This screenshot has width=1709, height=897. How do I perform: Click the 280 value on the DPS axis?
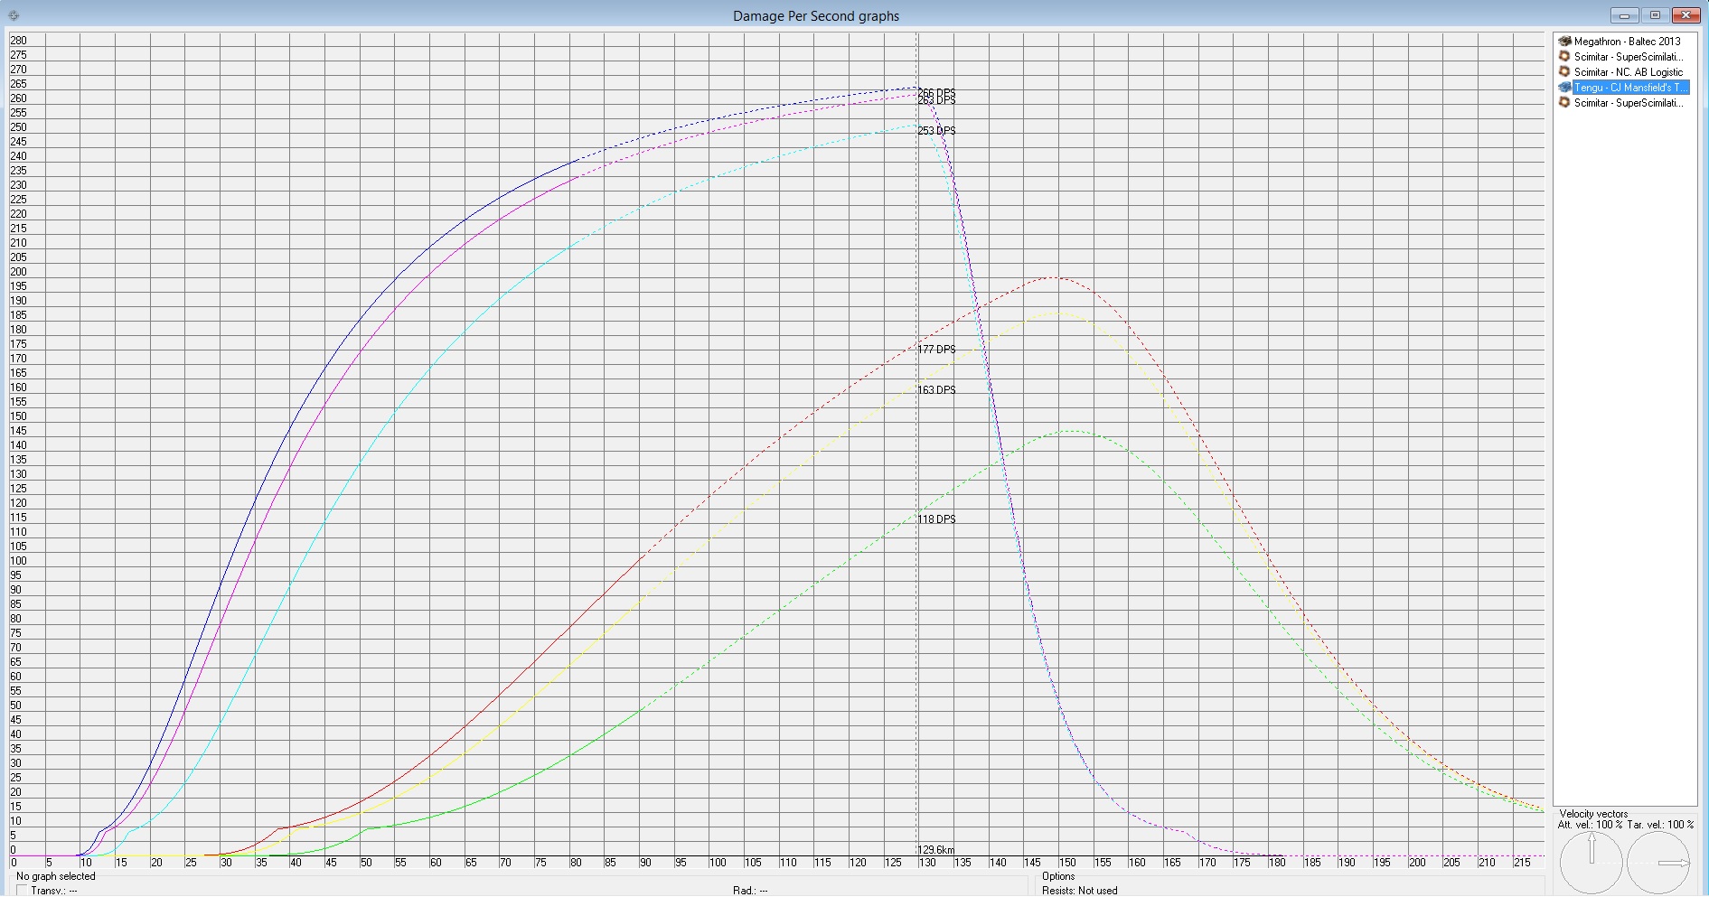pos(18,41)
